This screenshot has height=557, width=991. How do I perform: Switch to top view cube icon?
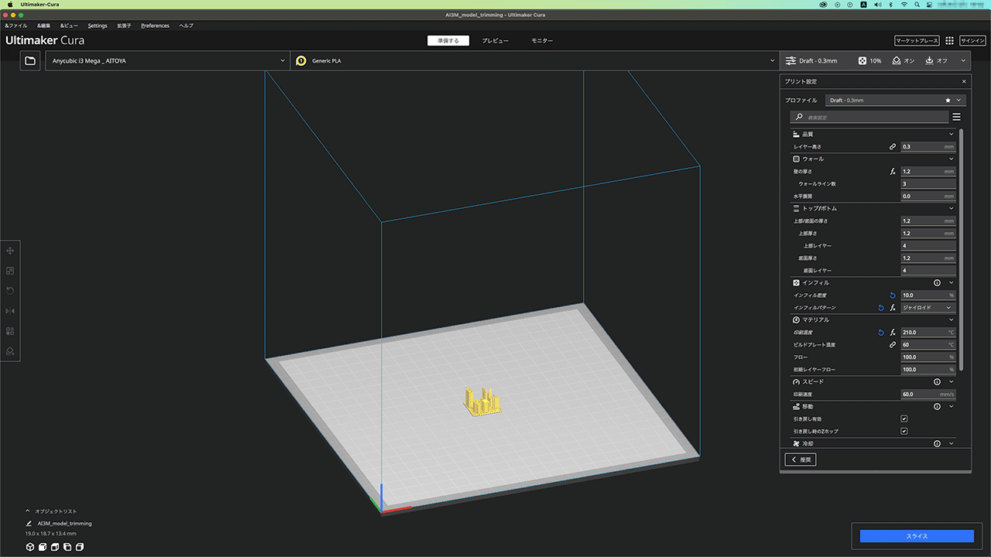tap(56, 547)
